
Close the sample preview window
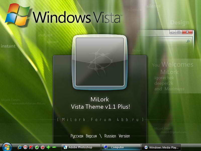tap(187, 32)
